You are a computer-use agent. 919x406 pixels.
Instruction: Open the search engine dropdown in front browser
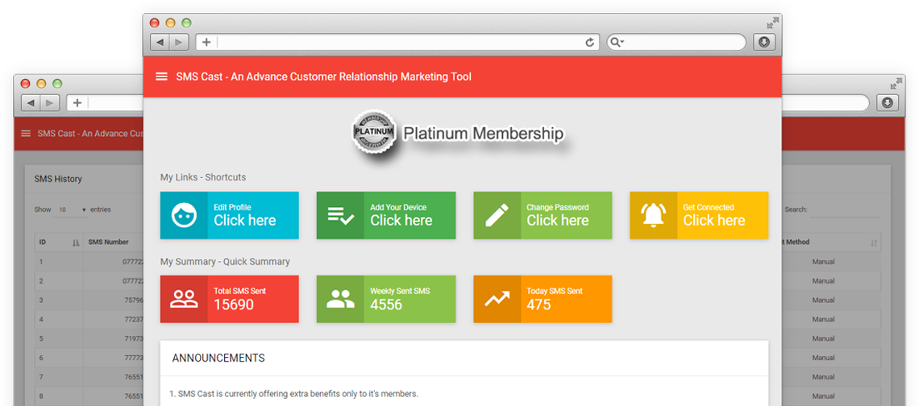pyautogui.click(x=618, y=42)
